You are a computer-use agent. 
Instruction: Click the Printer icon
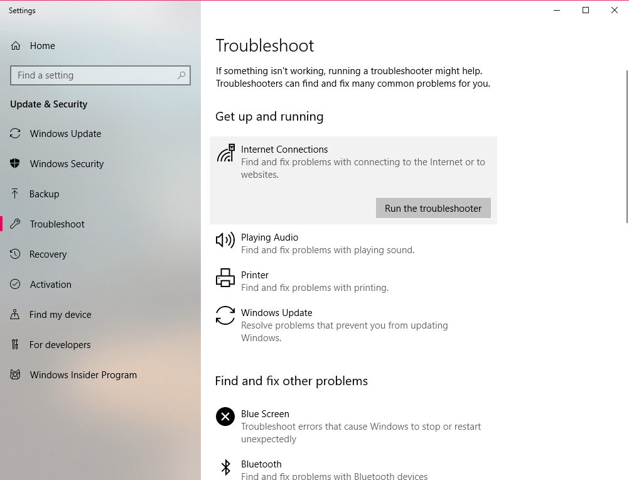(x=225, y=278)
